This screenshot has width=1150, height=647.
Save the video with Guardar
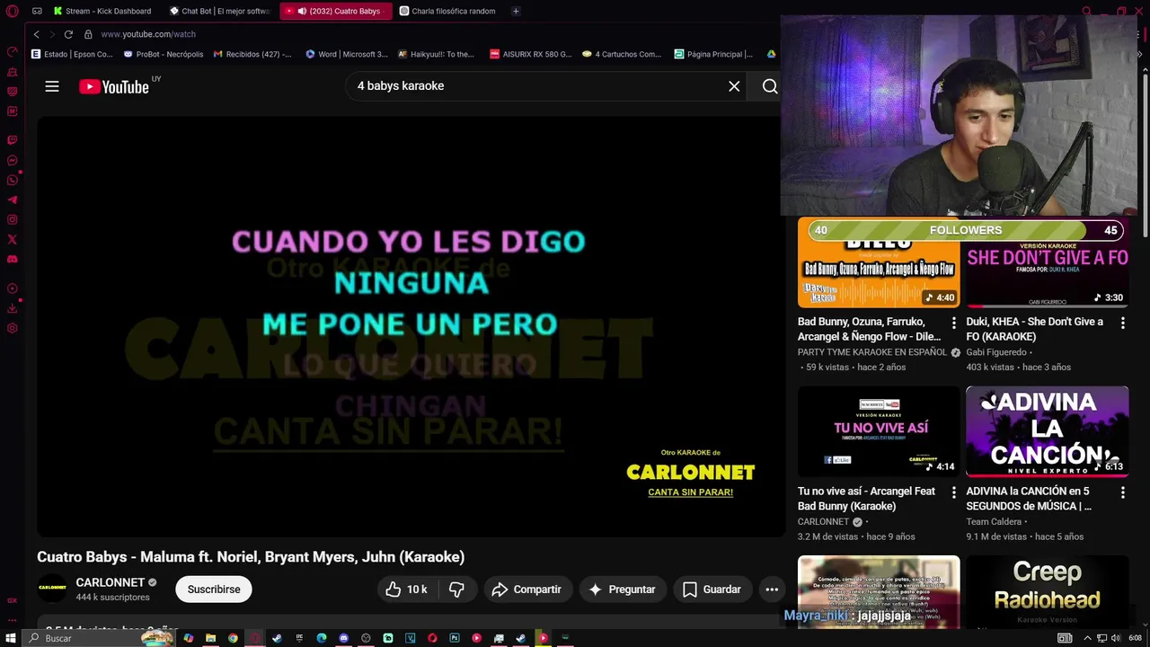712,589
